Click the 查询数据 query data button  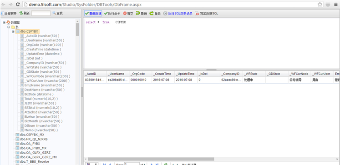coord(93,14)
